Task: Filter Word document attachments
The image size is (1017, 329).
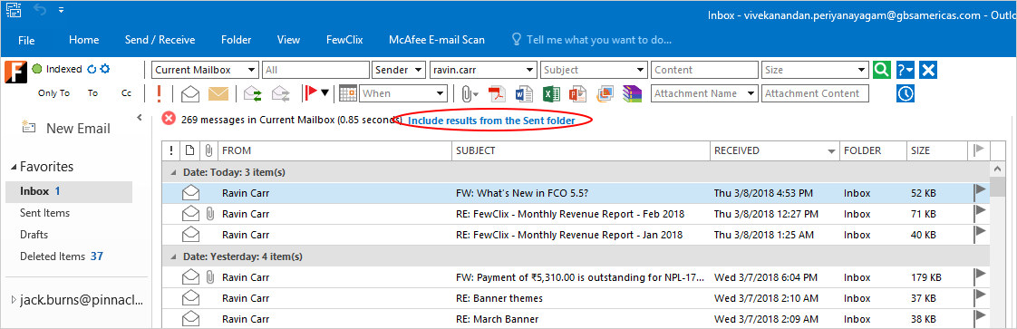Action: tap(523, 93)
